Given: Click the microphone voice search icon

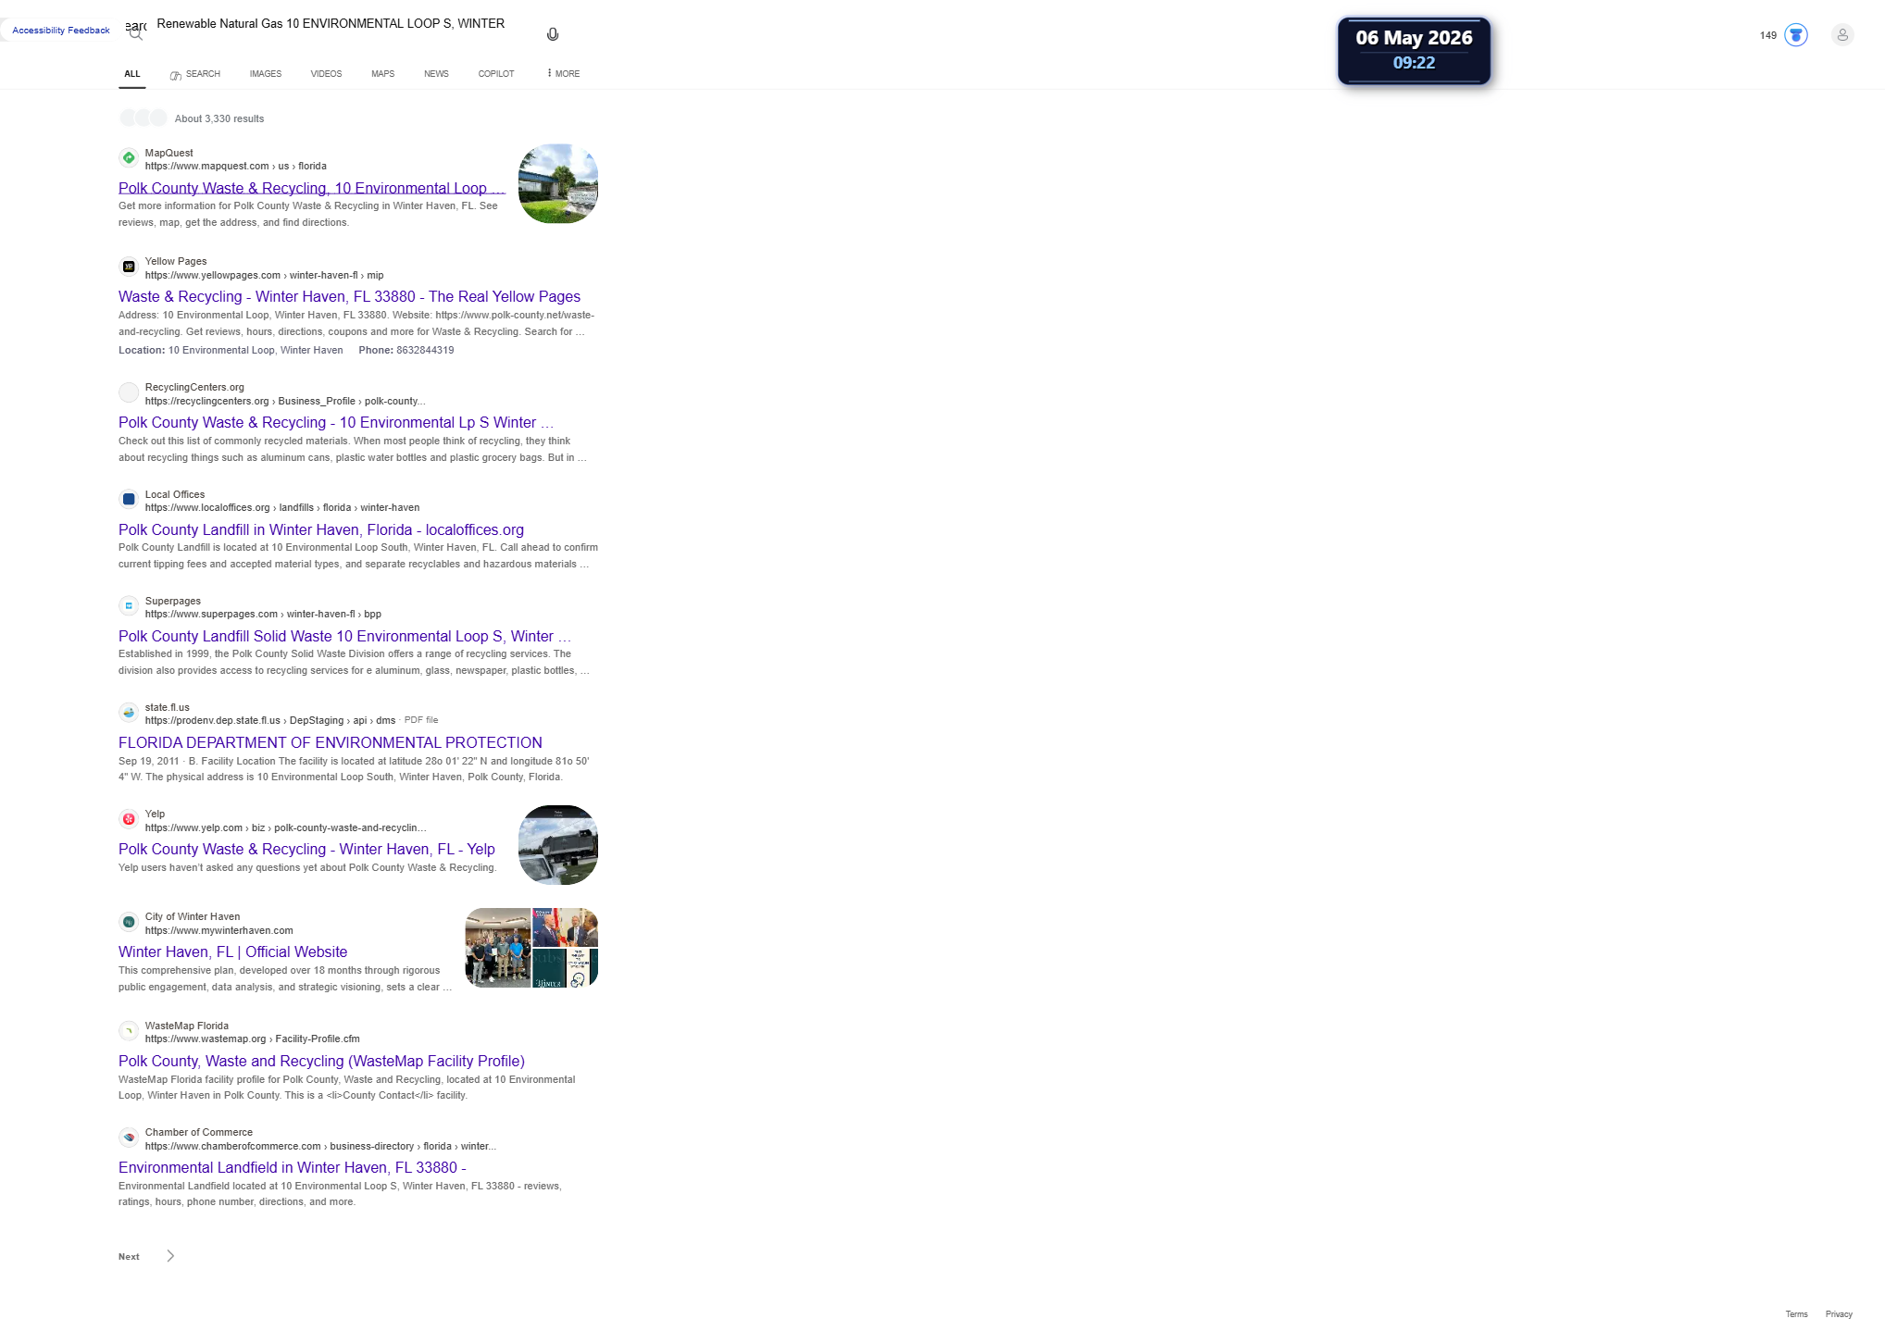Looking at the screenshot, I should [x=553, y=34].
